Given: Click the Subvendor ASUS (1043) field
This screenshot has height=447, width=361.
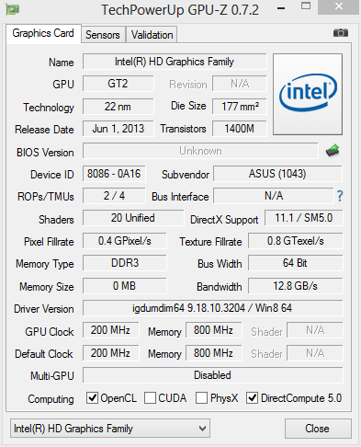Looking at the screenshot, I should tap(277, 174).
